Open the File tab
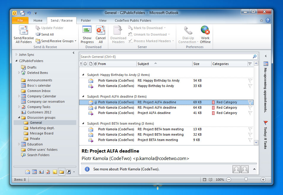The width and height of the screenshot is (283, 195). (x=20, y=20)
